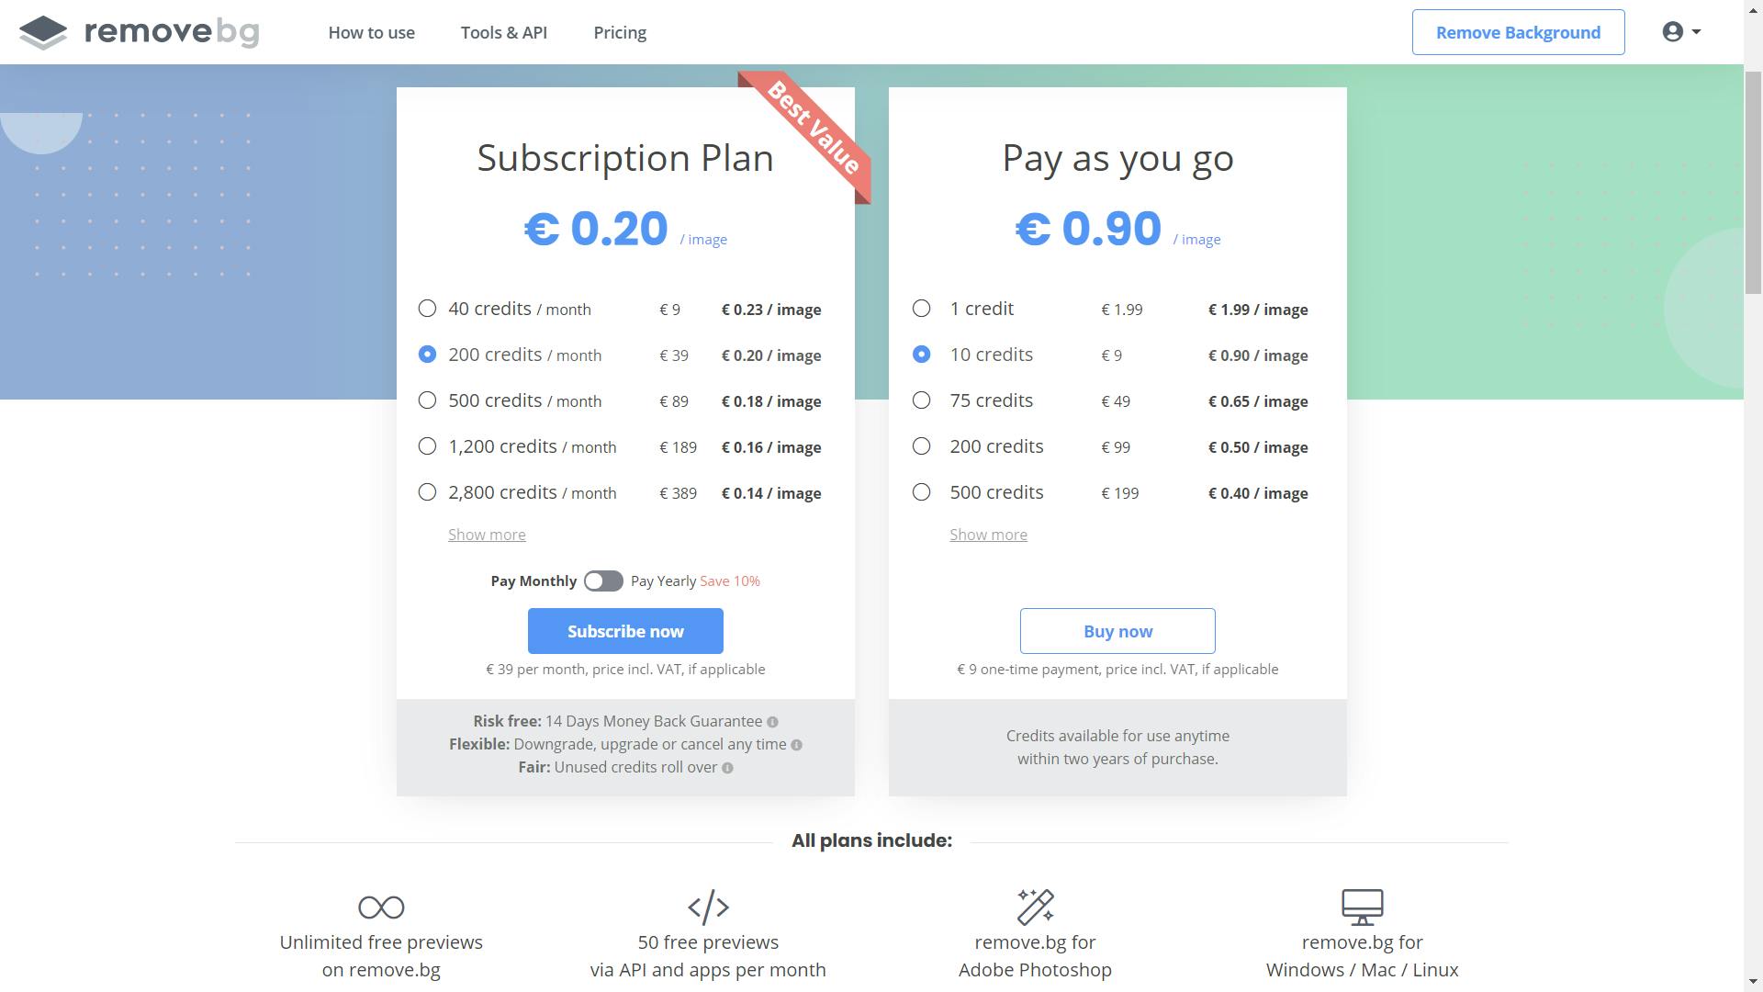Expand Show more under Subscription Plan
Viewport: 1763px width, 992px height.
pos(487,535)
